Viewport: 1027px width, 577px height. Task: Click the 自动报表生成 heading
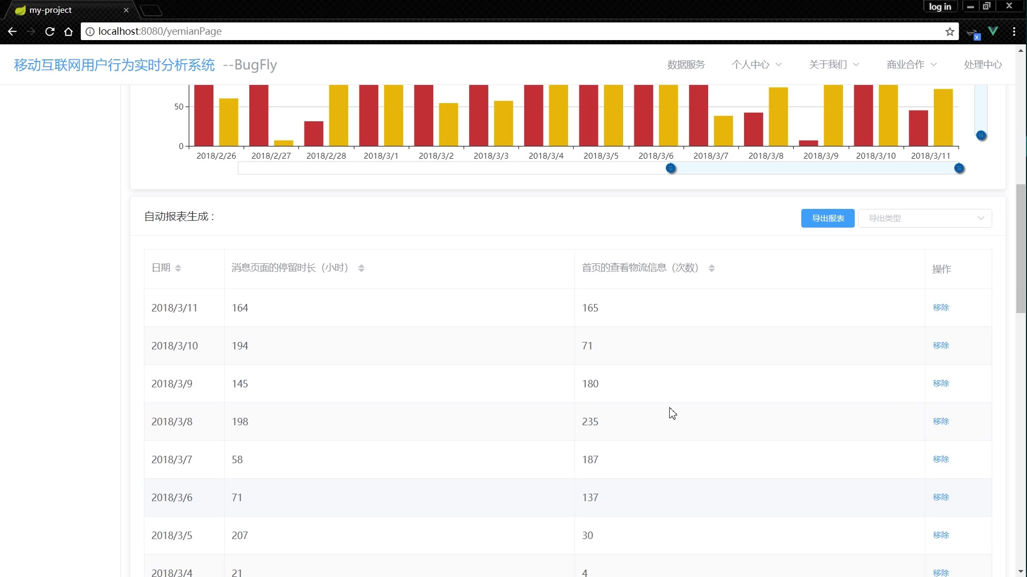click(179, 216)
